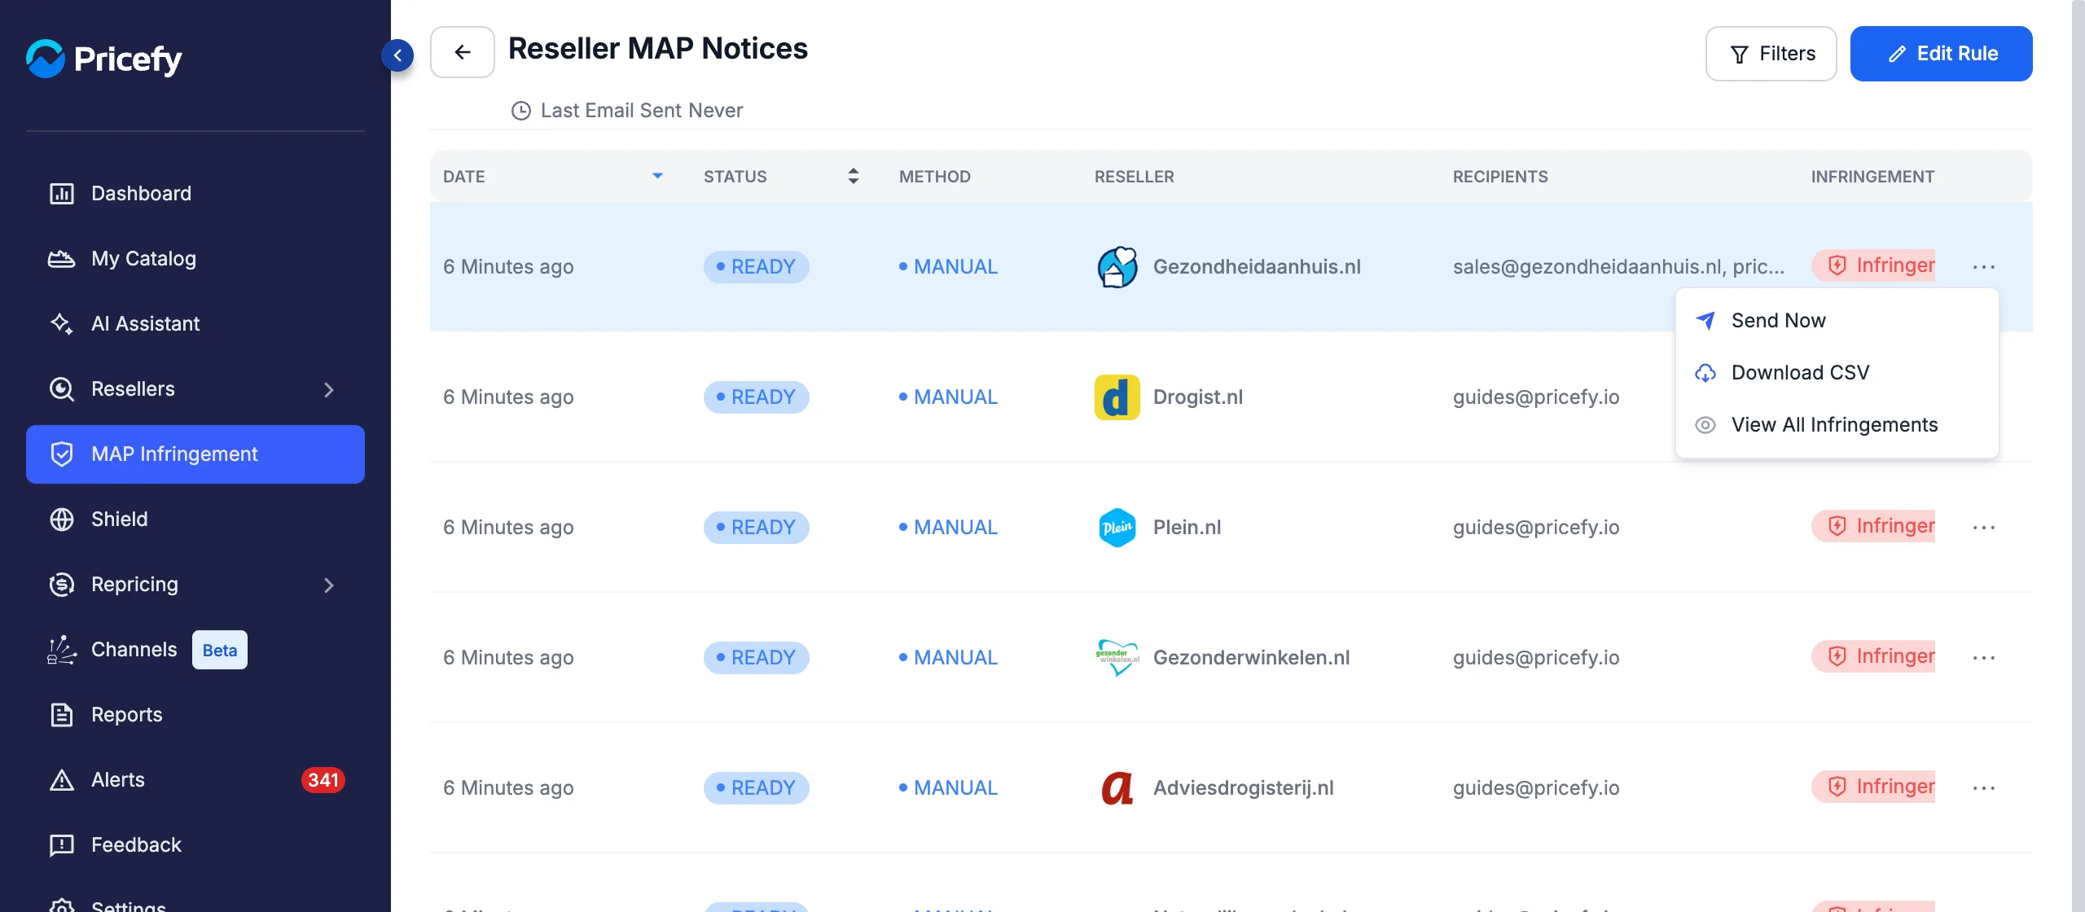The height and width of the screenshot is (912, 2085).
Task: Click the Gezonderwinkelen.nl reseller logo
Action: (x=1117, y=658)
